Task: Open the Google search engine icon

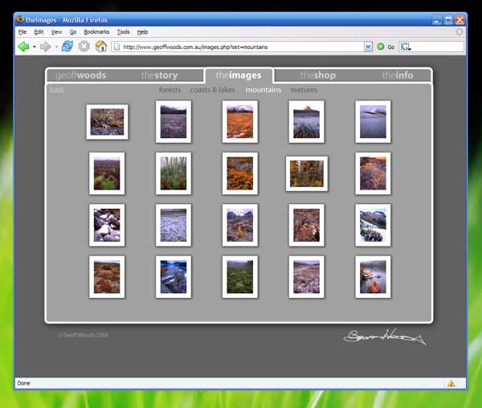Action: (405, 47)
